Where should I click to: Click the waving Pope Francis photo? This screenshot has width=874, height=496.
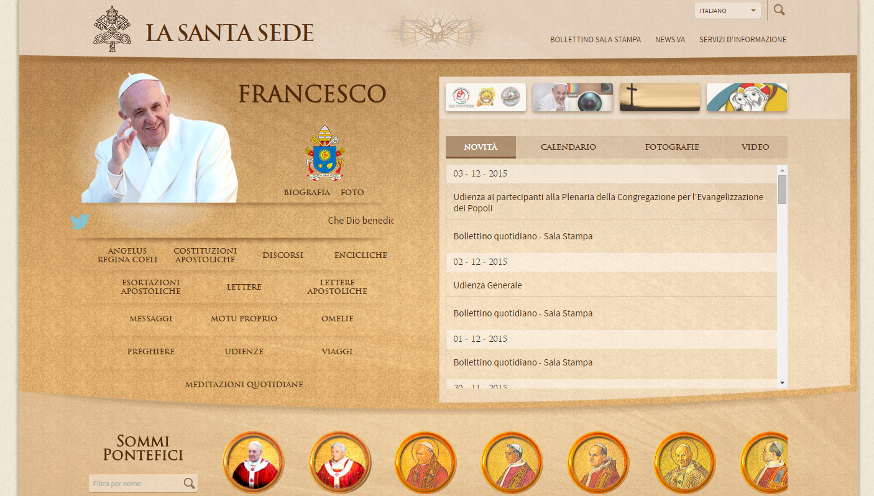click(x=159, y=139)
